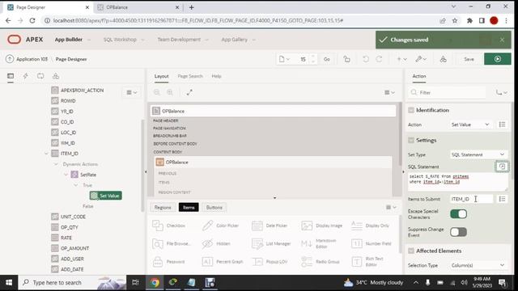This screenshot has height=291, width=518.
Task: Click the taskbar search box
Action: pyautogui.click(x=72, y=282)
